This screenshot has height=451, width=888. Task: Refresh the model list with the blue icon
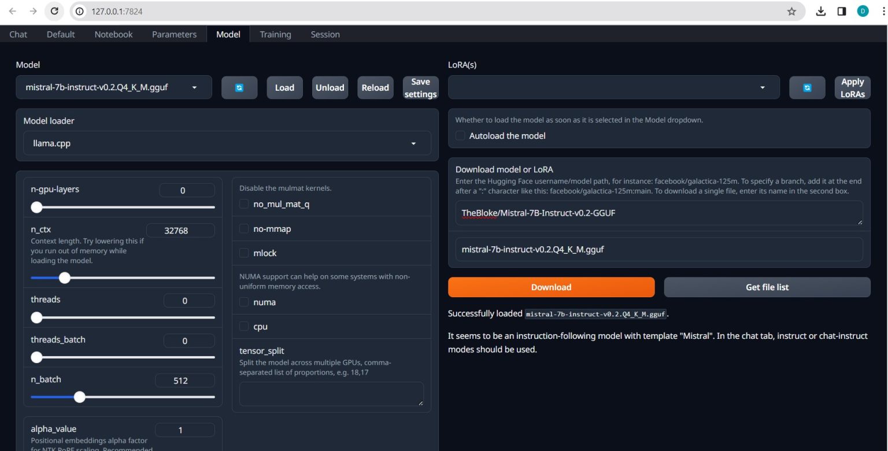[239, 87]
